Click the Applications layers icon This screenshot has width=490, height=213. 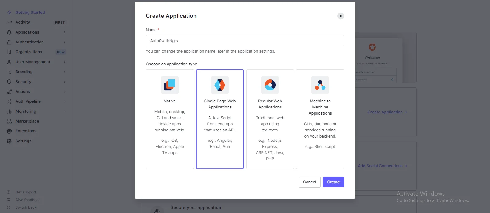(x=9, y=32)
